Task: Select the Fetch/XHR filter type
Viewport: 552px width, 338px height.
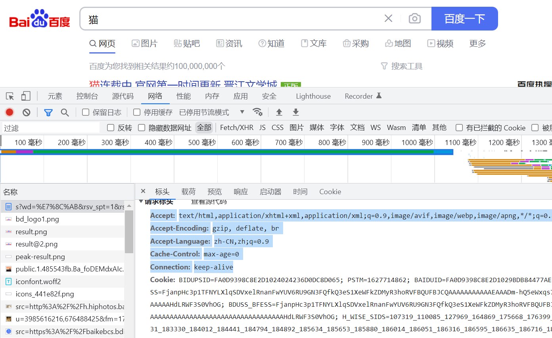Action: click(236, 128)
